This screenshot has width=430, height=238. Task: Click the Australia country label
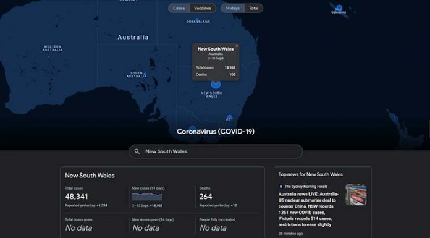point(133,37)
